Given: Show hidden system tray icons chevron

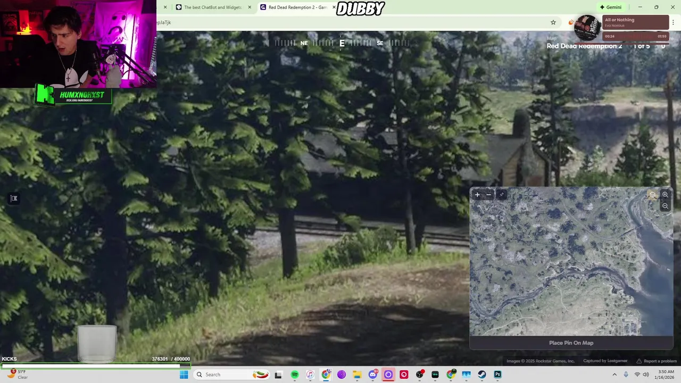Looking at the screenshot, I should click(614, 374).
